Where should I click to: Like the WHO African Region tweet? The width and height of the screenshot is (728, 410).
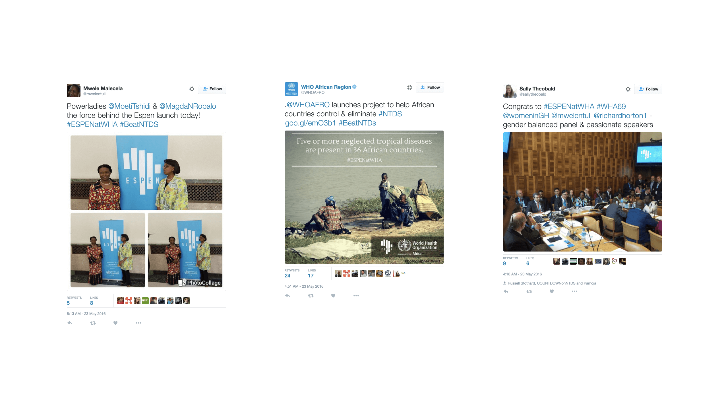(x=333, y=295)
